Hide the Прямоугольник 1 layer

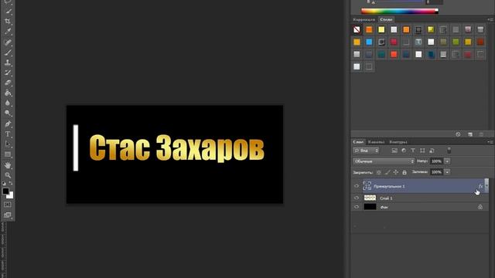(357, 186)
